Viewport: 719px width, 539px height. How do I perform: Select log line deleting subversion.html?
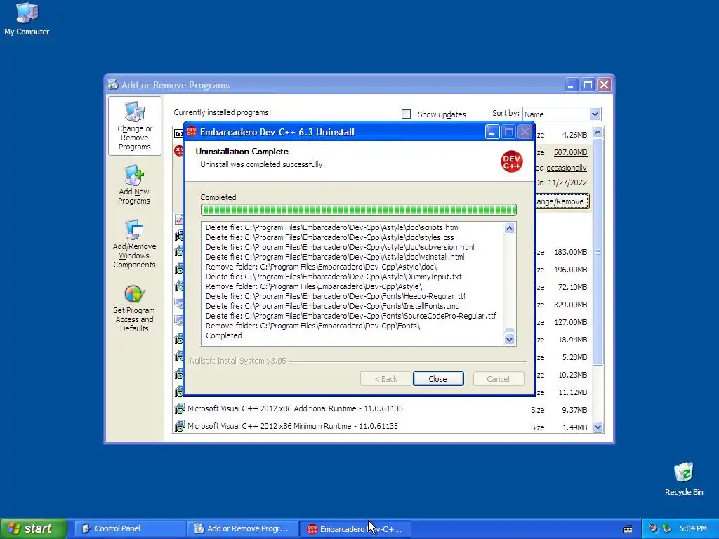pos(340,247)
